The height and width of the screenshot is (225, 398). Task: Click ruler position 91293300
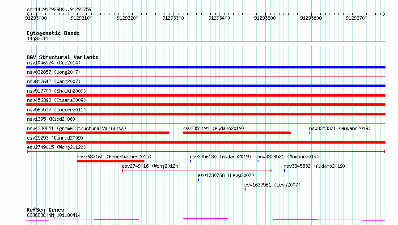point(174,18)
